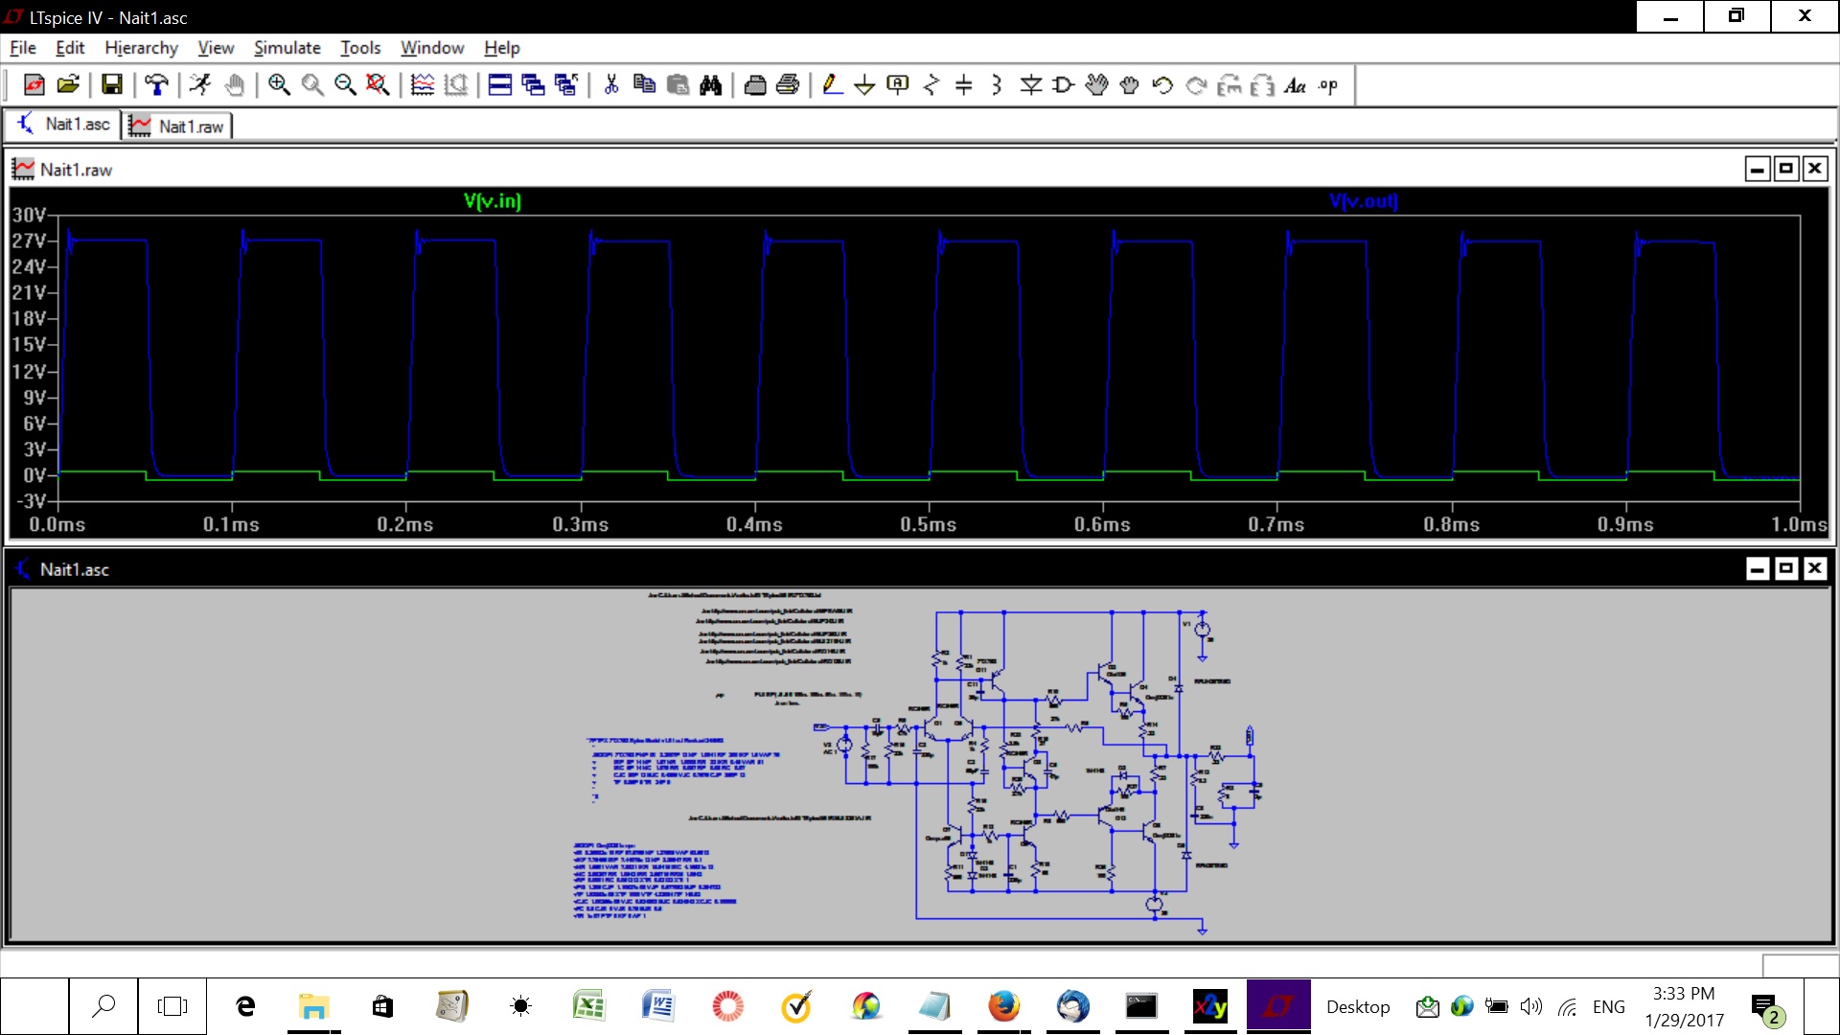Select the Place Component gate icon
This screenshot has height=1035, width=1840.
[x=1064, y=85]
